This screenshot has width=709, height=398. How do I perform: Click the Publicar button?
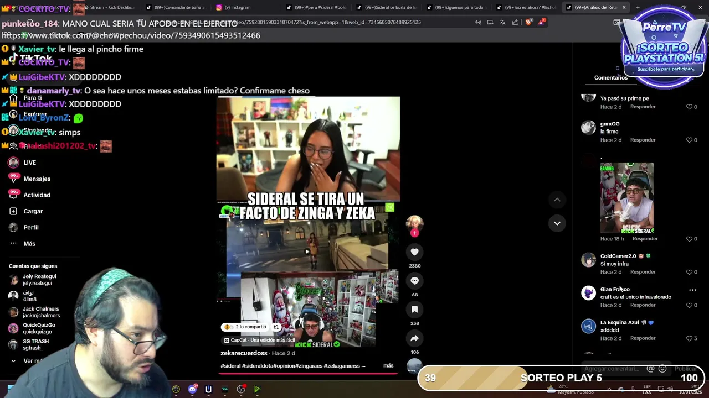686,369
